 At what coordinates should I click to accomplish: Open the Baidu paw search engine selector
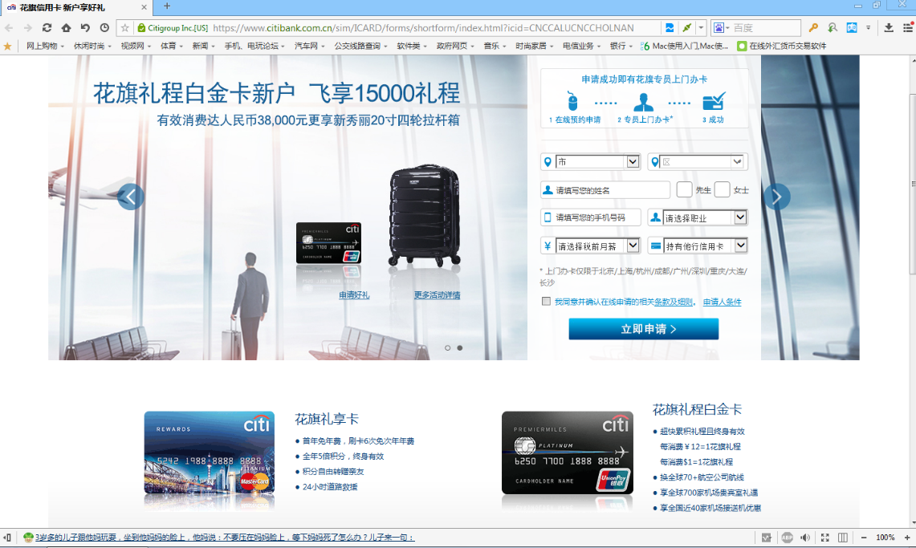(x=722, y=28)
